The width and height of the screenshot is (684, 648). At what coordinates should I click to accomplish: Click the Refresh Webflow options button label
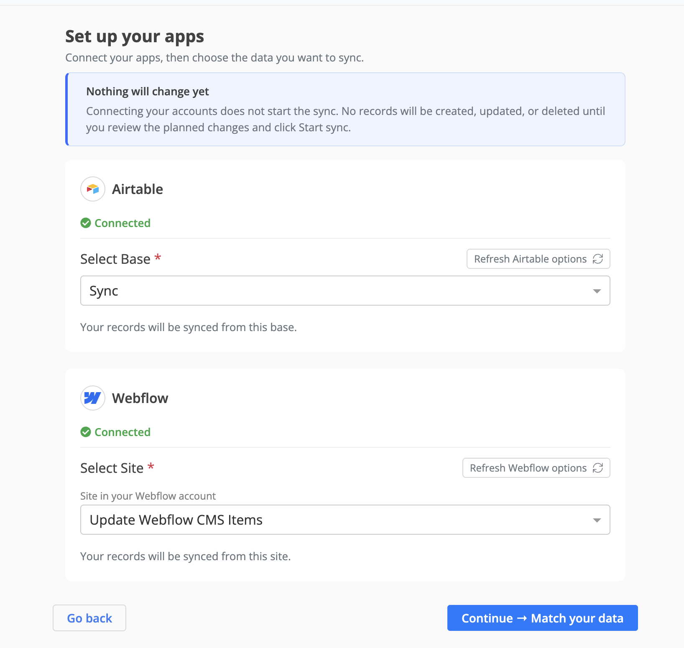[528, 468]
